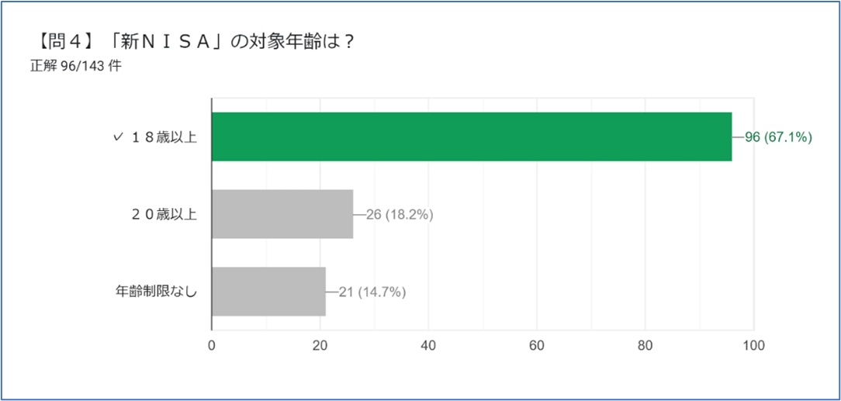Select the 96 (67.1%) data label
841x401 pixels.
click(778, 137)
